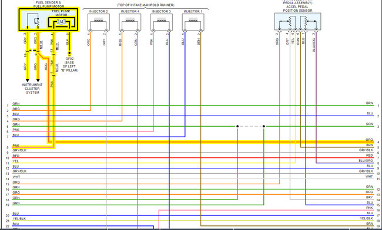Image resolution: width=382 pixels, height=230 pixels.
Task: Click the RED label at left row 10
Action: point(16,156)
